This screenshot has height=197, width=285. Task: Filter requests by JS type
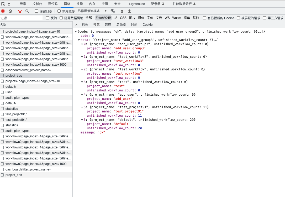(x=115, y=18)
